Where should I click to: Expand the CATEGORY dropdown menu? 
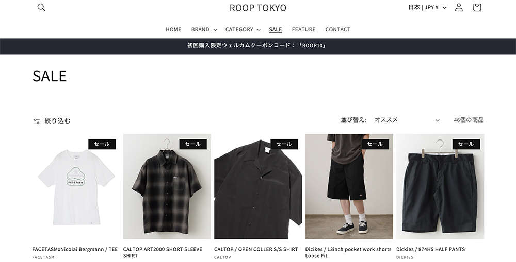[243, 29]
